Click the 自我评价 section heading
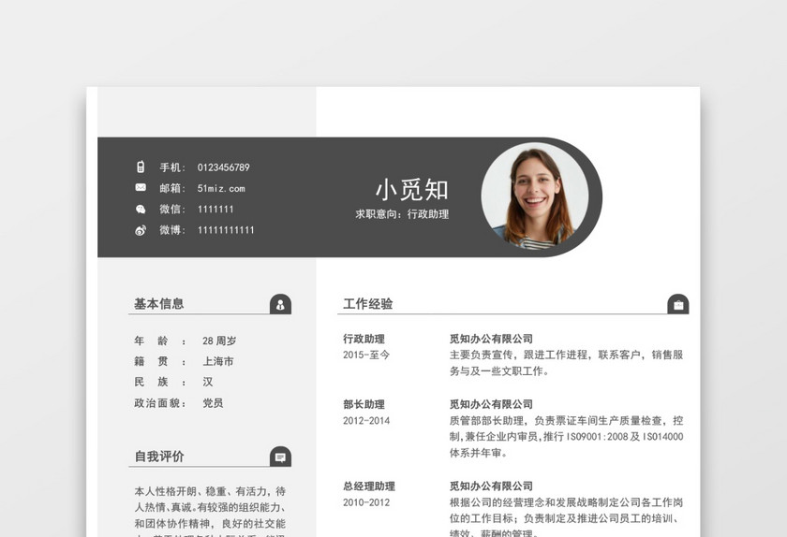This screenshot has height=537, width=787. pyautogui.click(x=159, y=457)
